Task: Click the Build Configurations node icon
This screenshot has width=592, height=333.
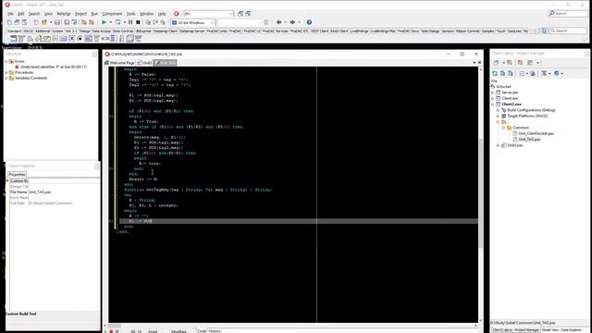Action: [x=503, y=110]
